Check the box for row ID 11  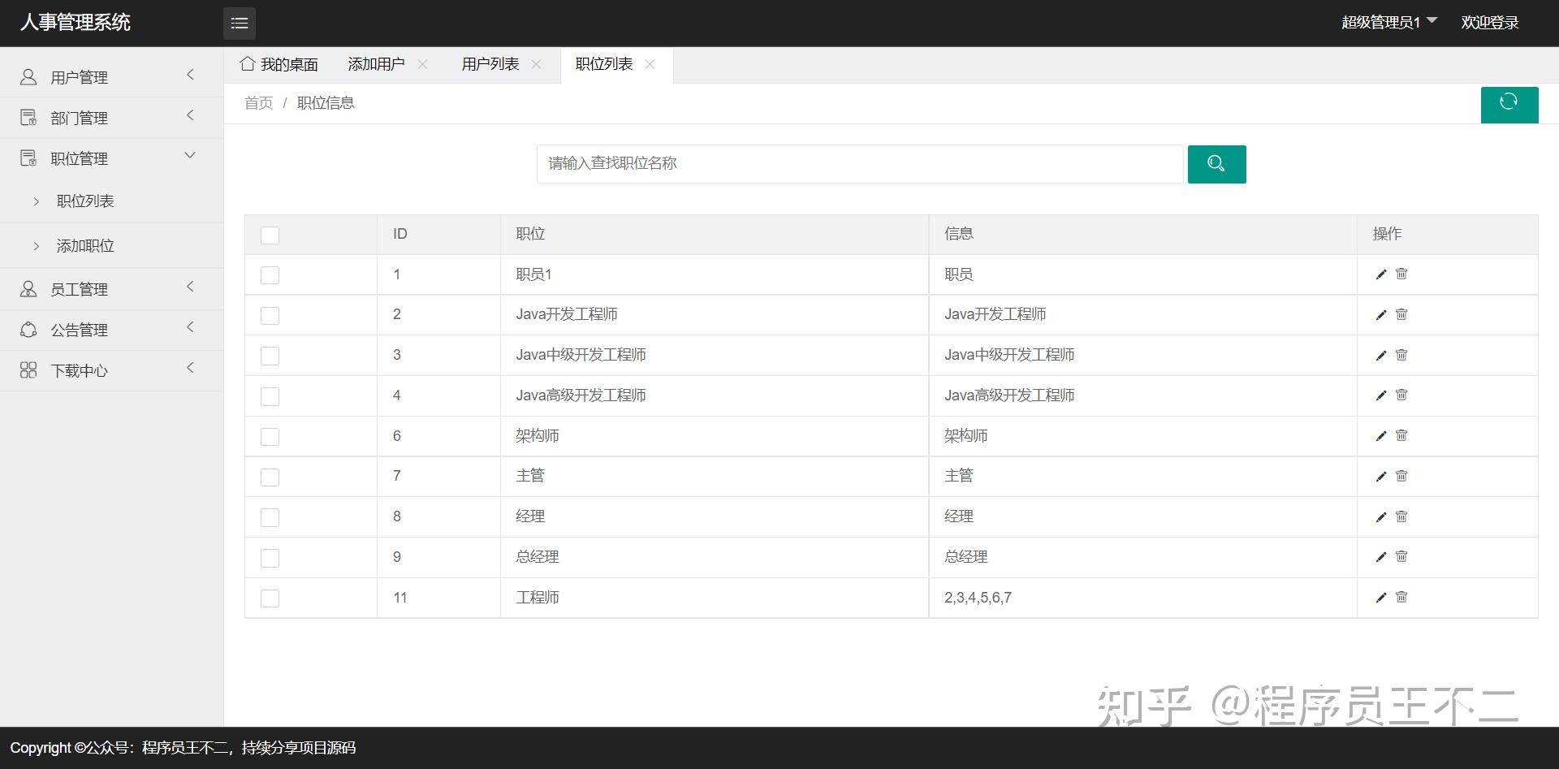click(x=270, y=598)
